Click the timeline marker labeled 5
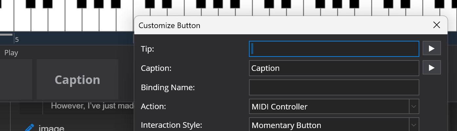This screenshot has width=457, height=131. point(17,40)
